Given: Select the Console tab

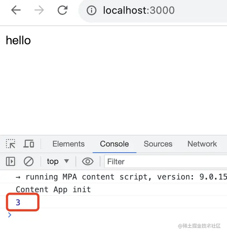Looking at the screenshot, I should coord(114,144).
